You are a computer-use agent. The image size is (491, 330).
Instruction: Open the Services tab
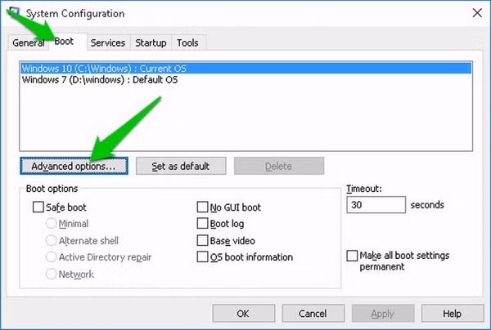pos(108,42)
